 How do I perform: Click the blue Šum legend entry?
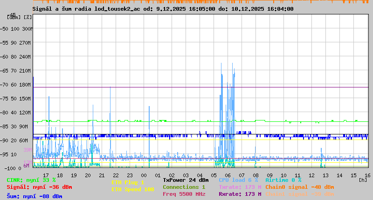pos(34,196)
